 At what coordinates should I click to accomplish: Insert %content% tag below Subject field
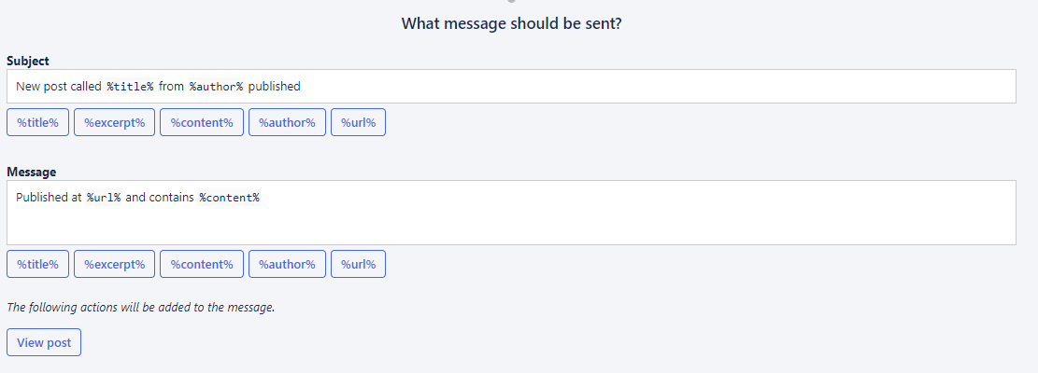[202, 122]
